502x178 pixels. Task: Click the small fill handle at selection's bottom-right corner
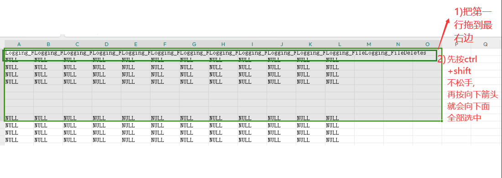click(x=442, y=121)
